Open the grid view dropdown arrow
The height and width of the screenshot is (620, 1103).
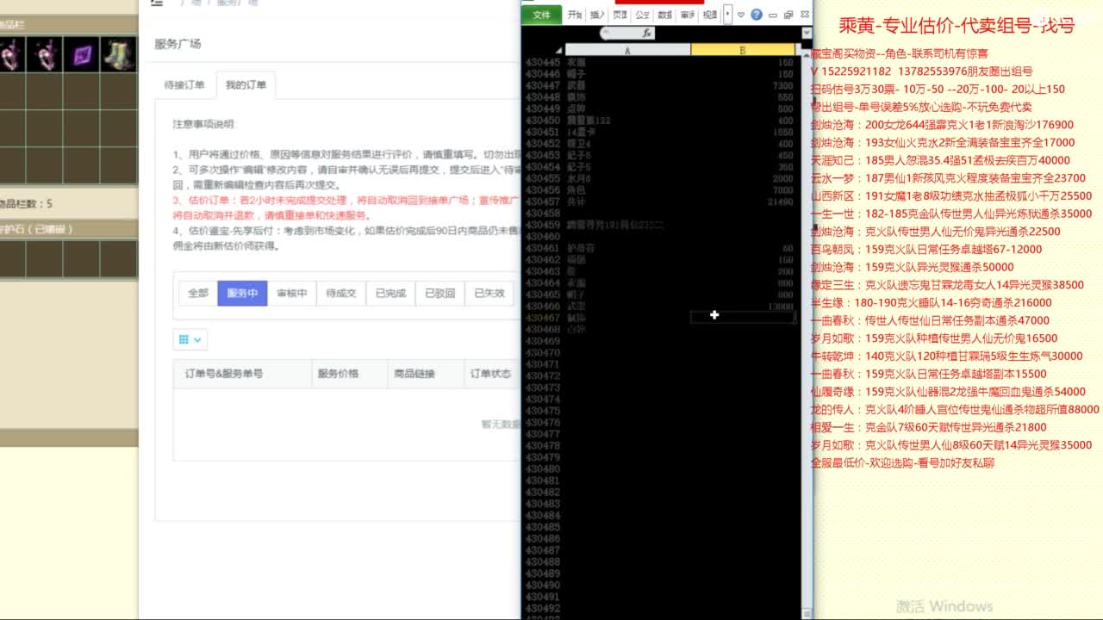point(198,340)
